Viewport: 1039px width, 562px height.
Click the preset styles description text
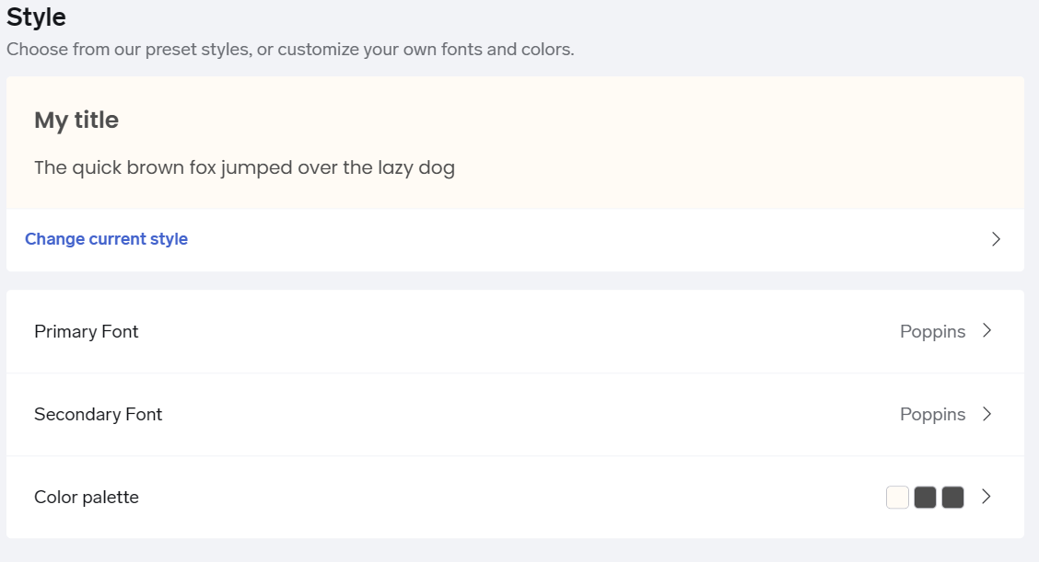point(290,49)
